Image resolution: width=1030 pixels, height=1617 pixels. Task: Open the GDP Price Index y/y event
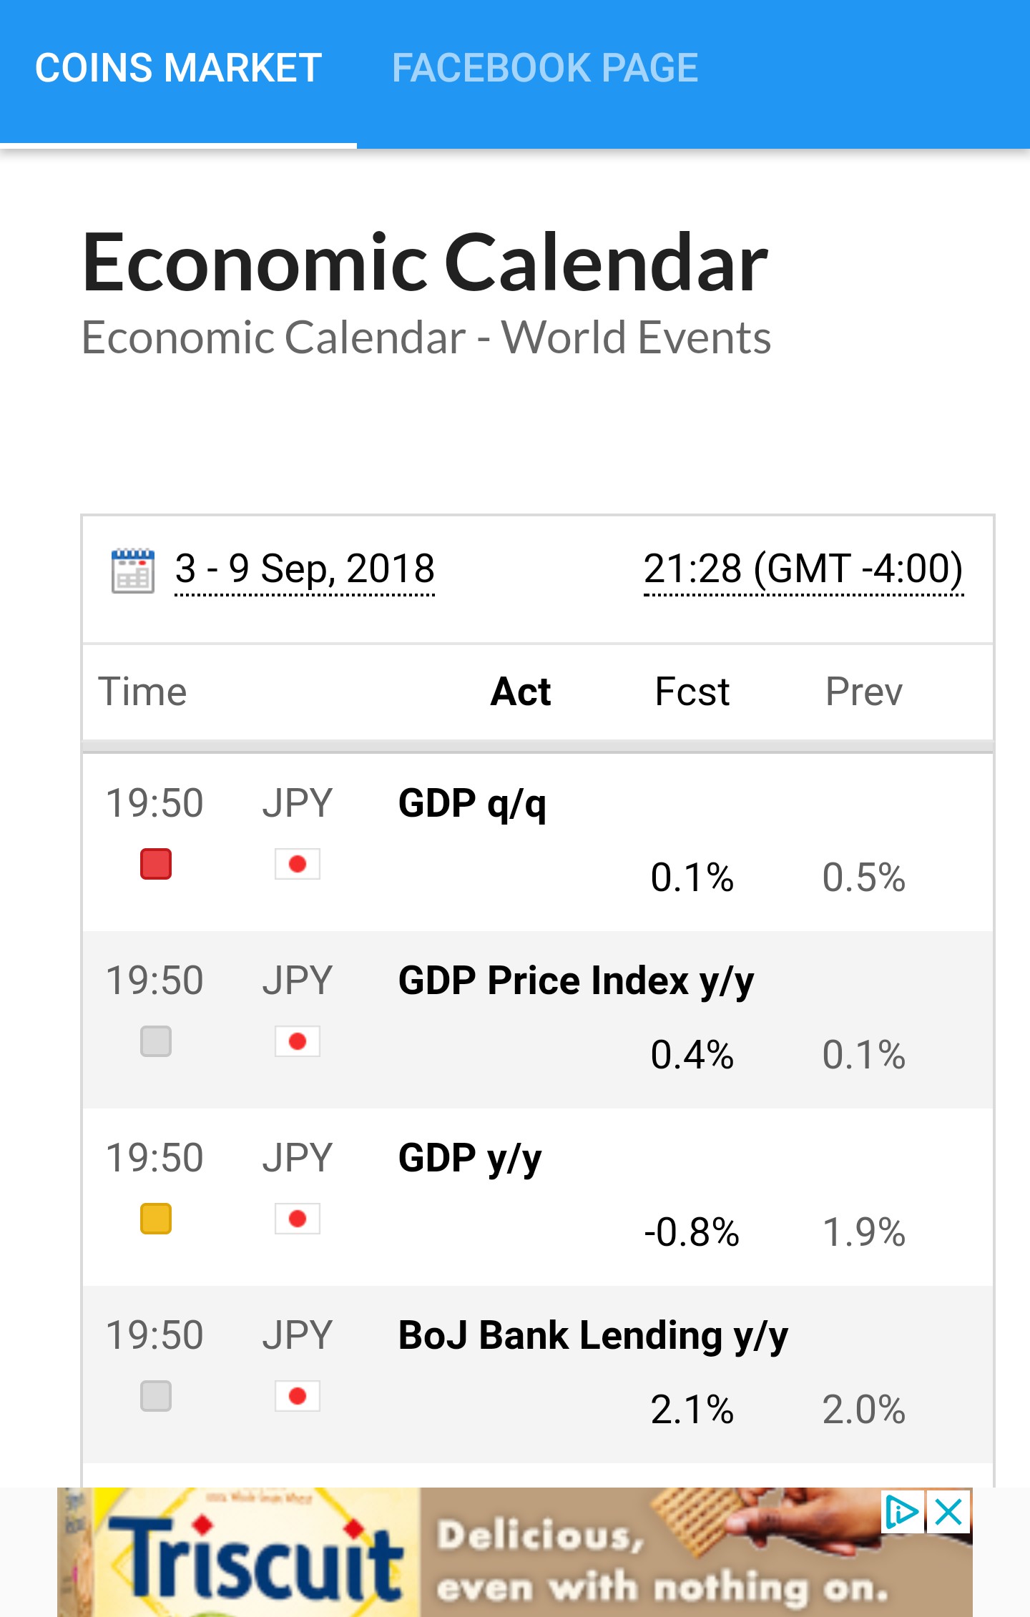[576, 980]
